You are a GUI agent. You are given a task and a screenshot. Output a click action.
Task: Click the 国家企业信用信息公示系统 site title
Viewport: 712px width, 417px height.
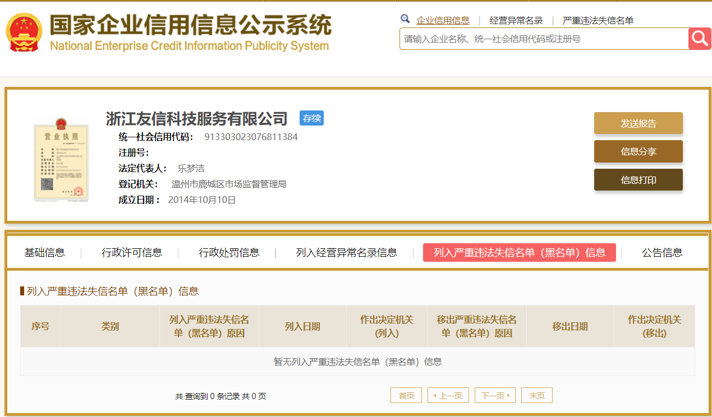(x=191, y=25)
